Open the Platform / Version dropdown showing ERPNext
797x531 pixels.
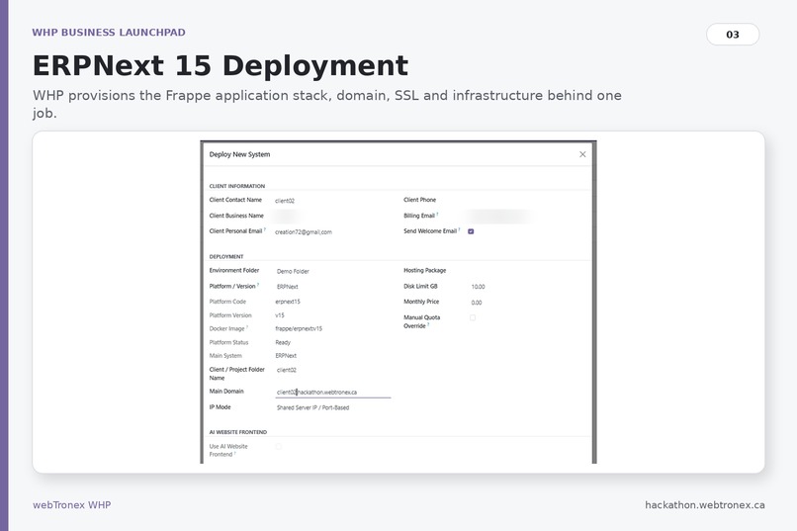(x=333, y=287)
